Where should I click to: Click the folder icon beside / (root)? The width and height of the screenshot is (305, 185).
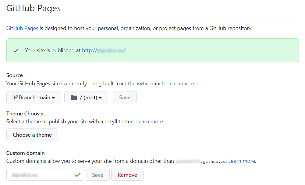tap(73, 98)
